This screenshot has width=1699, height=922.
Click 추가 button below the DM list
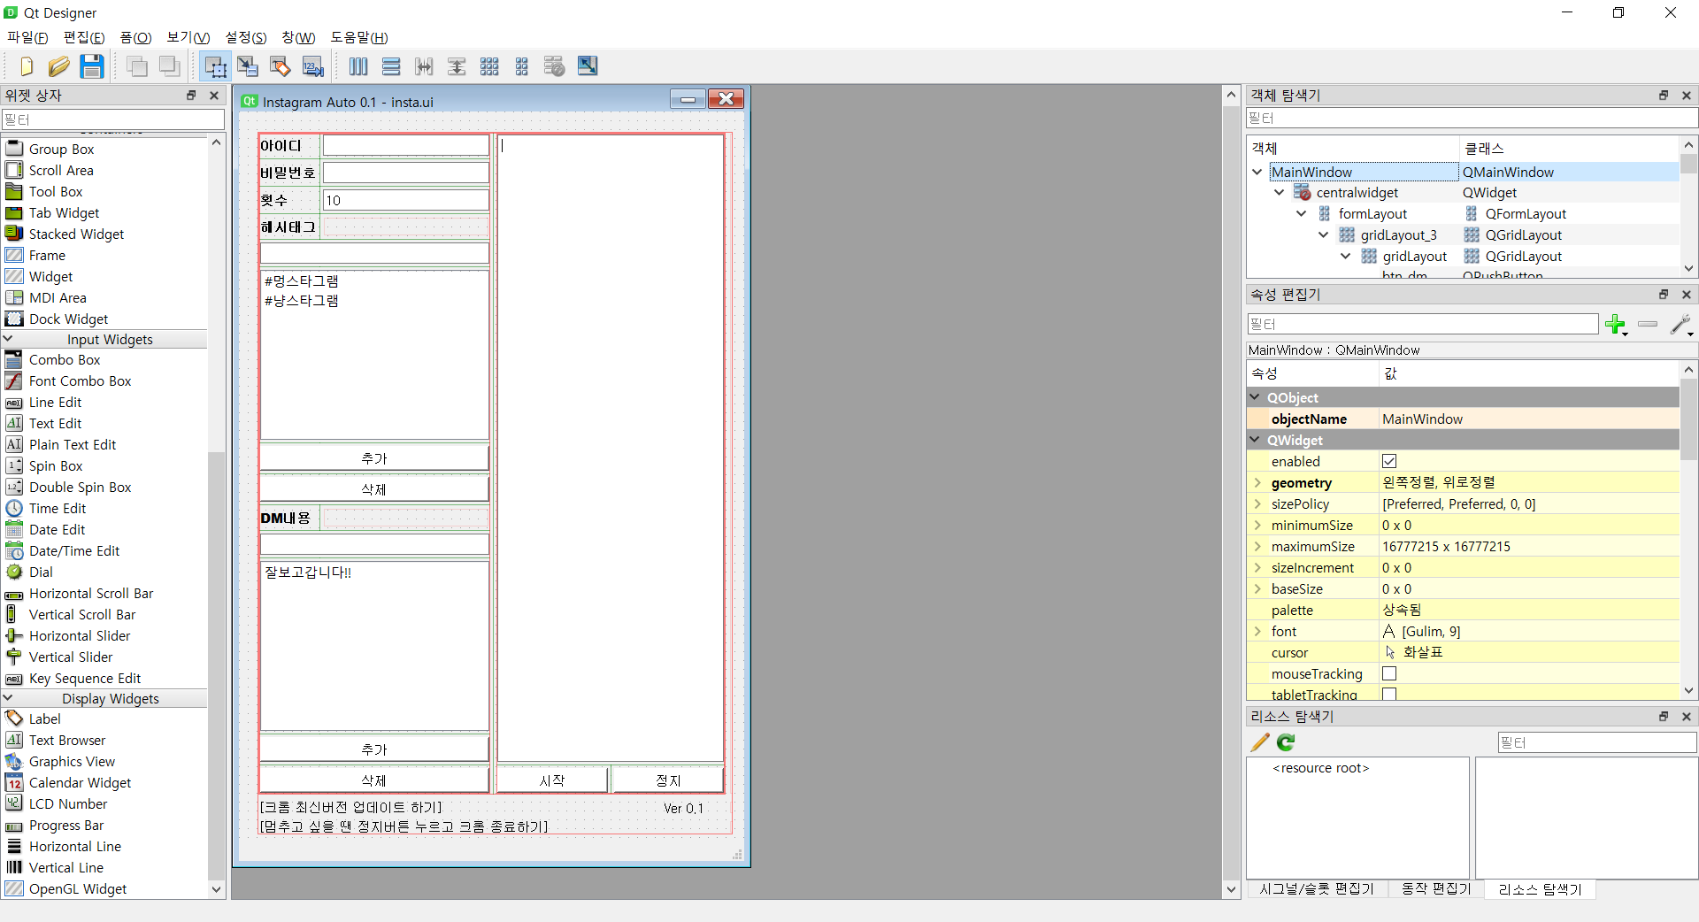pyautogui.click(x=374, y=749)
